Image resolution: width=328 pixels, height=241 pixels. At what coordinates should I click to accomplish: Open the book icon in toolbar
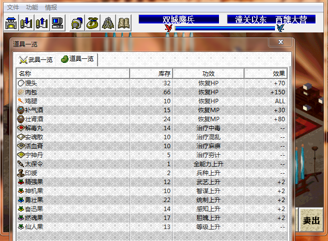point(123,22)
